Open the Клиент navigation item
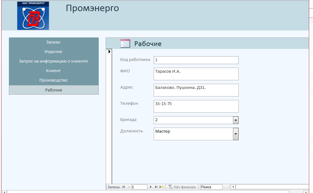The height and width of the screenshot is (193, 313). 53,71
